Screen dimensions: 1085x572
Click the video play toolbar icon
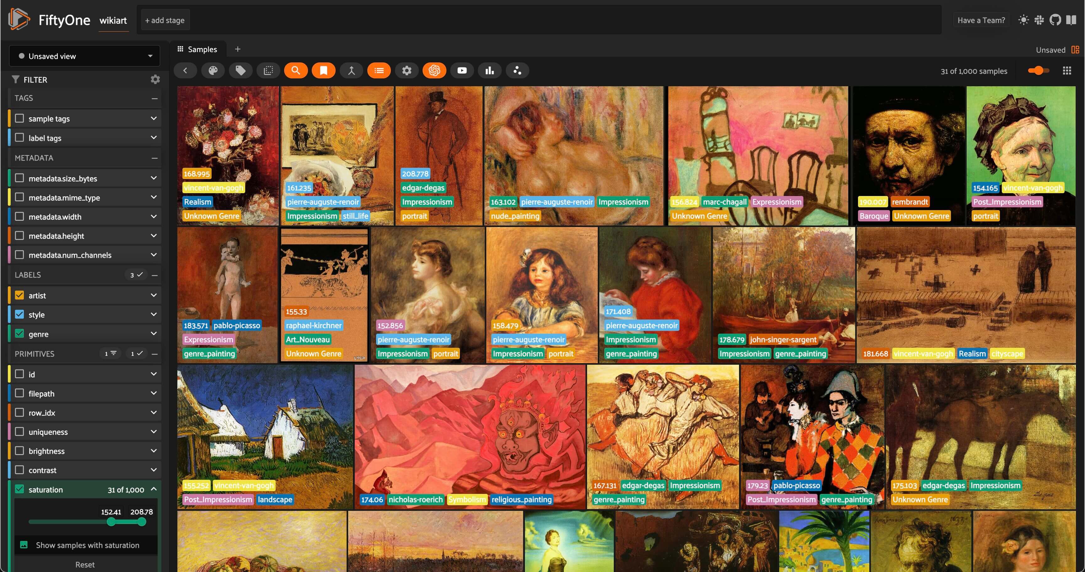click(x=462, y=71)
